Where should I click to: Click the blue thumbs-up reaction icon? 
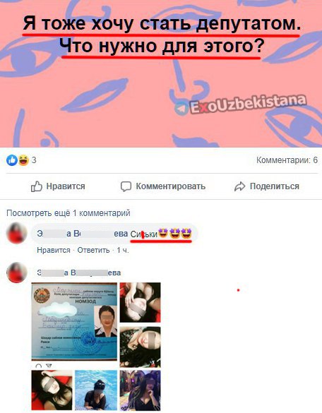(12, 160)
